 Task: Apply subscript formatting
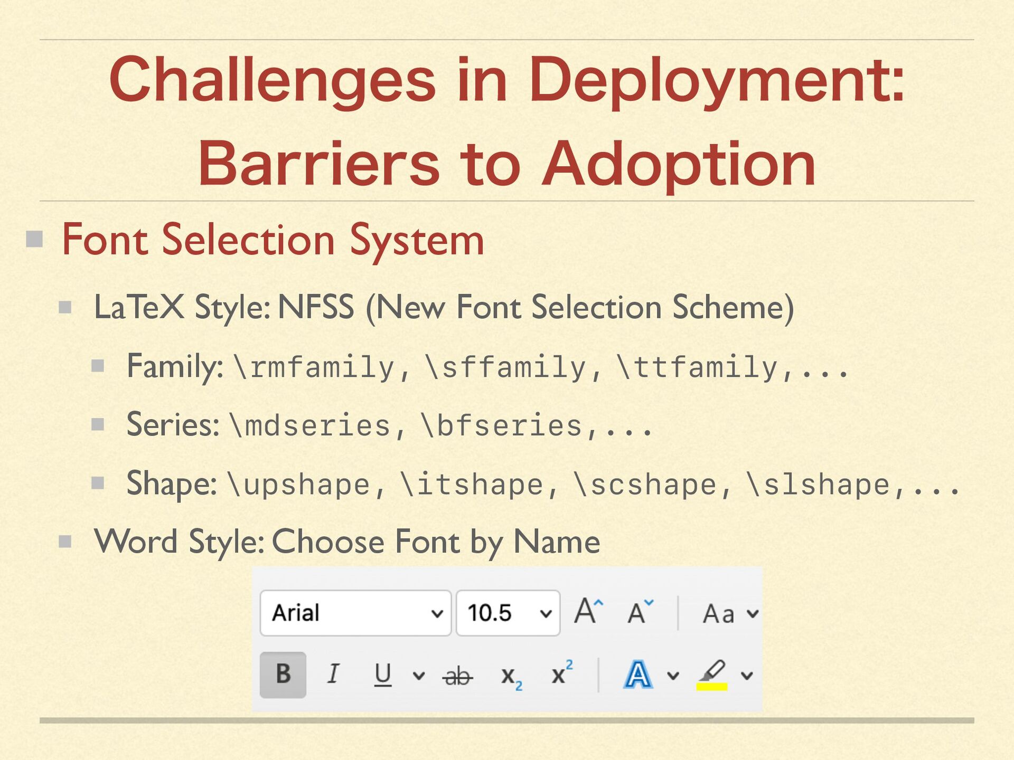pos(511,676)
